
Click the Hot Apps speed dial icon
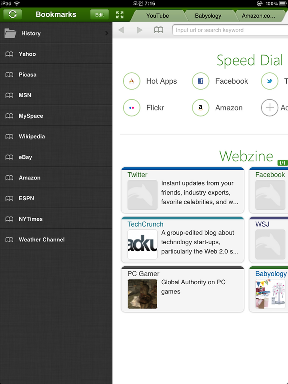(x=132, y=81)
